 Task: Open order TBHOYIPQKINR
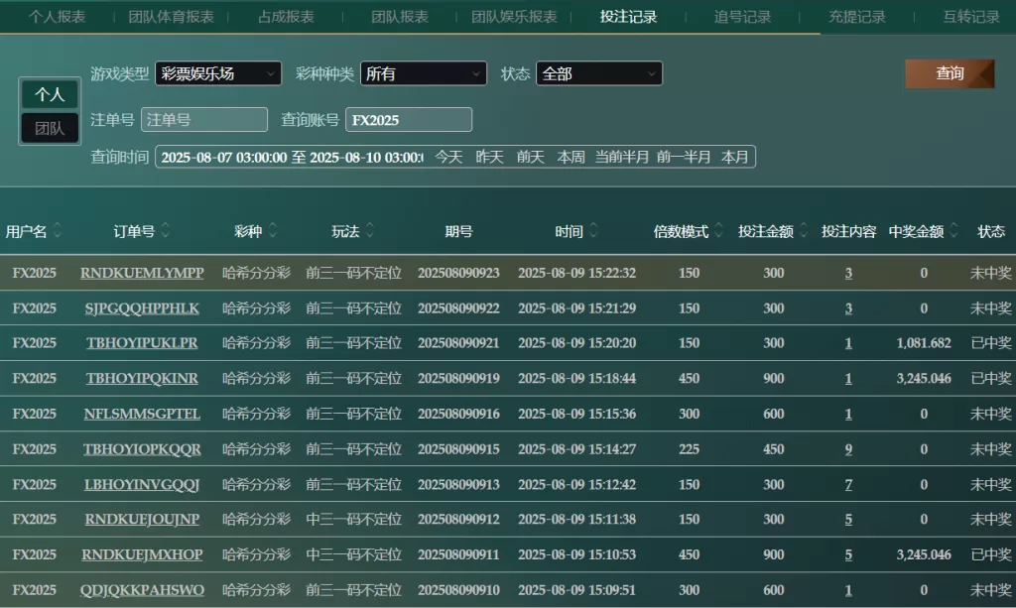pyautogui.click(x=142, y=378)
